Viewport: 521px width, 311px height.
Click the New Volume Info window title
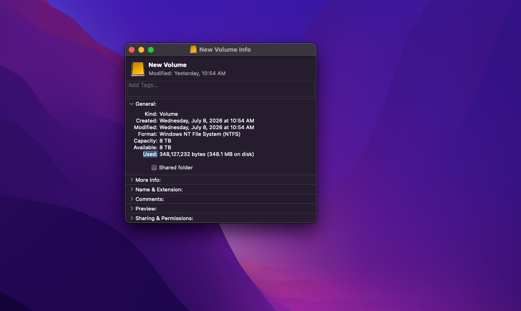(225, 49)
